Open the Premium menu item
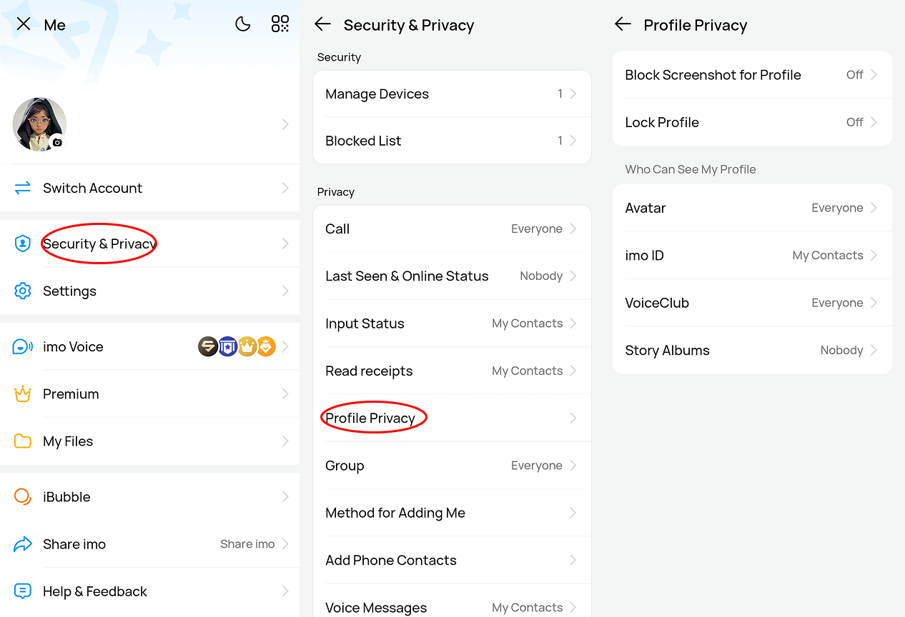The height and width of the screenshot is (617, 905). (x=150, y=393)
